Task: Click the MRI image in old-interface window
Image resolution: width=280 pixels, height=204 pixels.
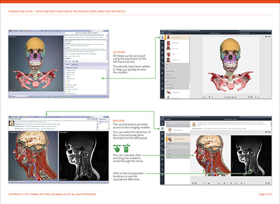Action: click(x=83, y=156)
